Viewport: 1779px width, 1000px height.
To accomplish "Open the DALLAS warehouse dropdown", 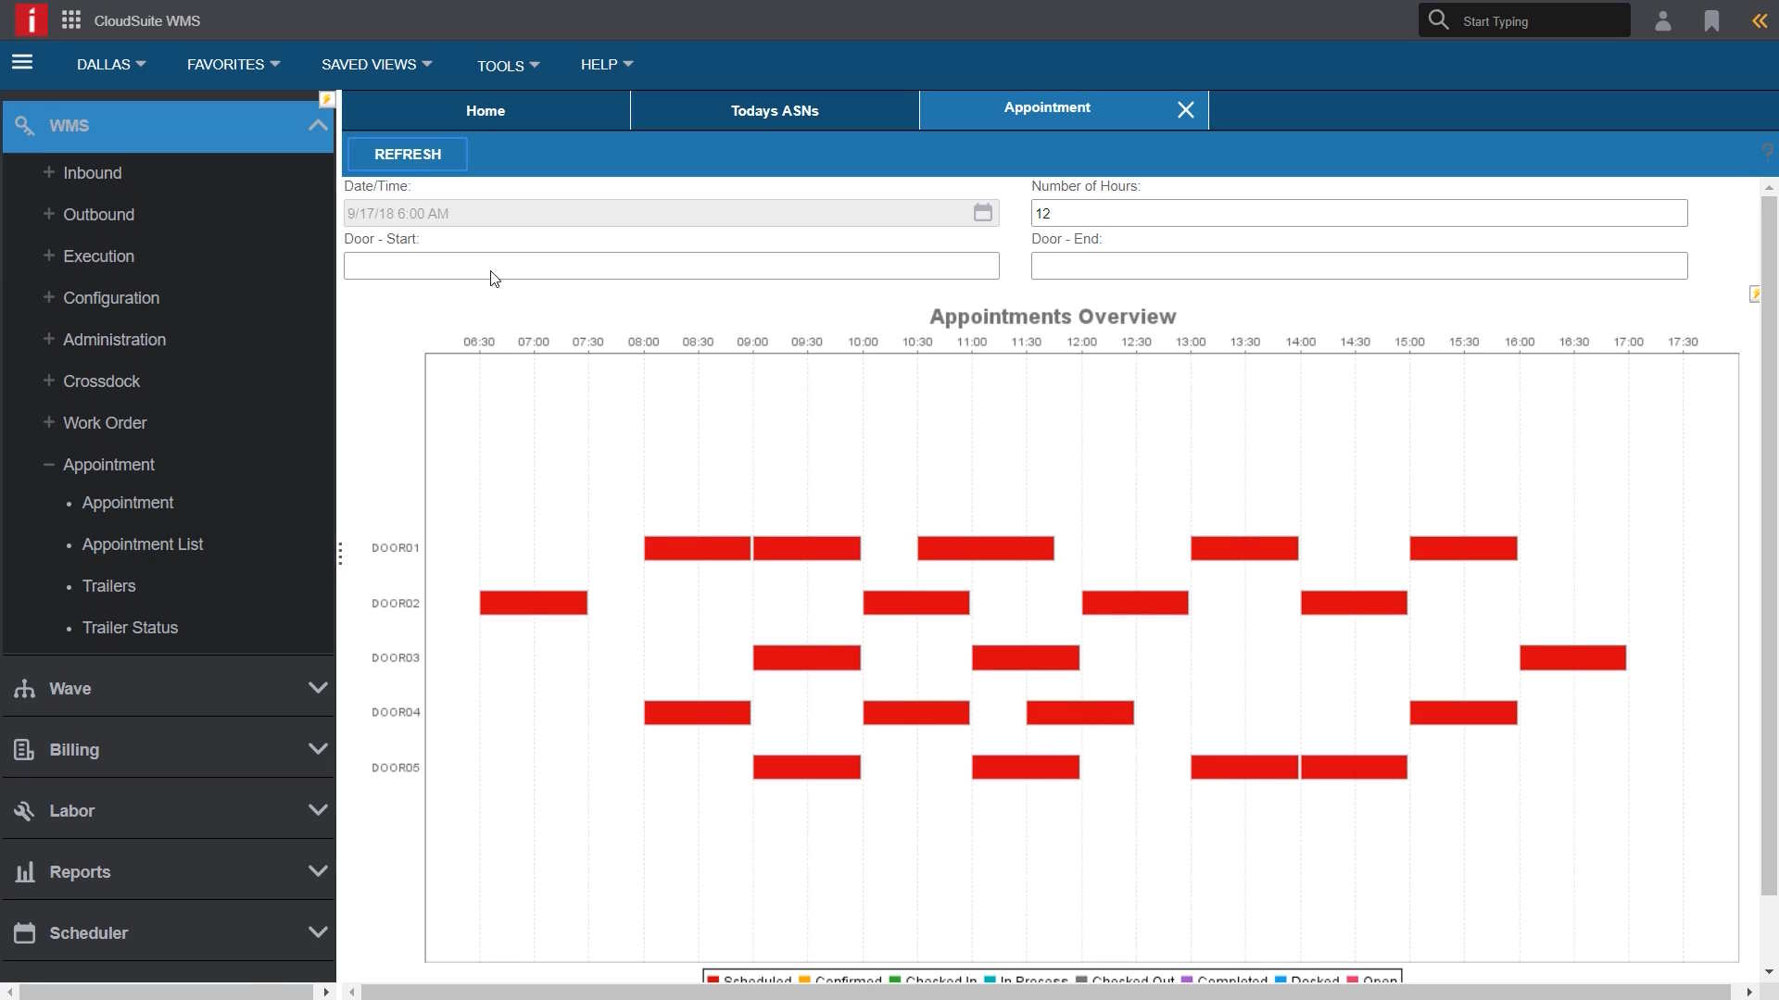I will (x=111, y=64).
